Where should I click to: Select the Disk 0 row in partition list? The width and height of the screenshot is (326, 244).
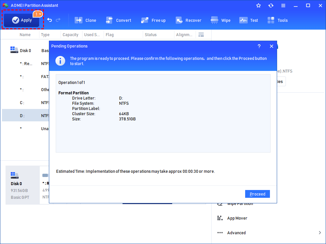pos(25,50)
